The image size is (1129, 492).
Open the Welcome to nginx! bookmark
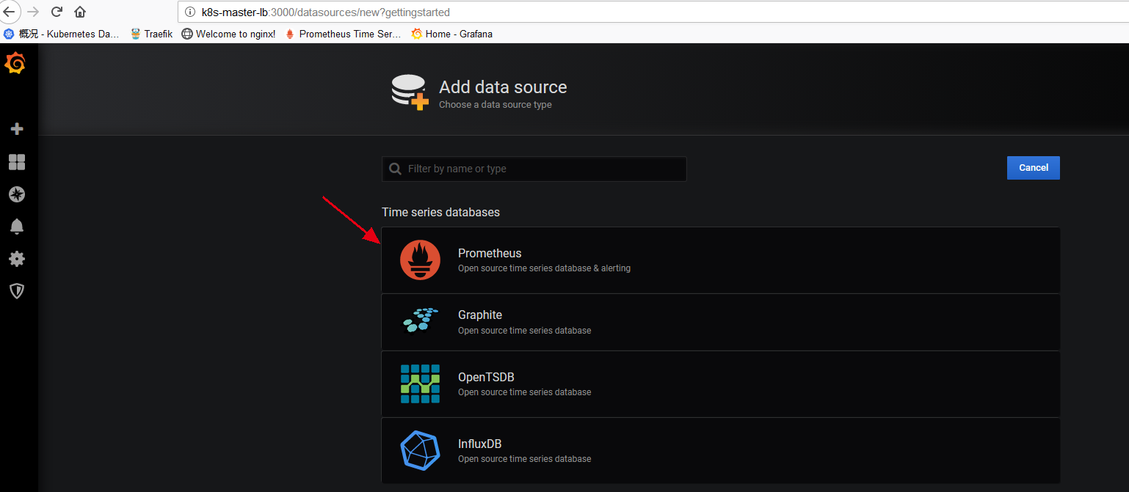pos(228,34)
